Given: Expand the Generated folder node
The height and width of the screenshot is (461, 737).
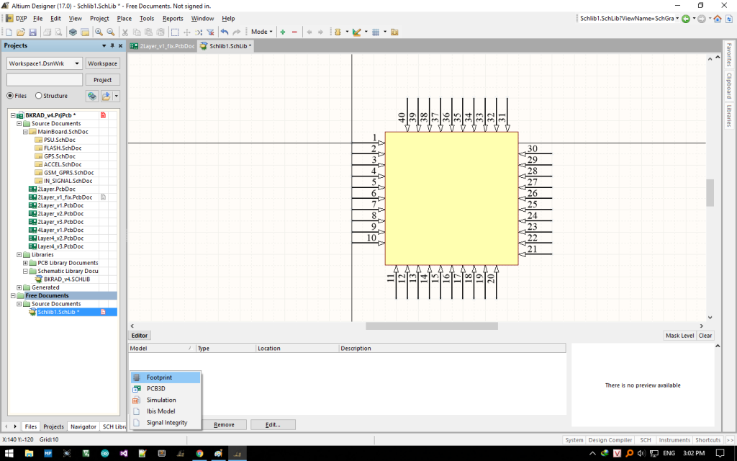Looking at the screenshot, I should pos(19,287).
